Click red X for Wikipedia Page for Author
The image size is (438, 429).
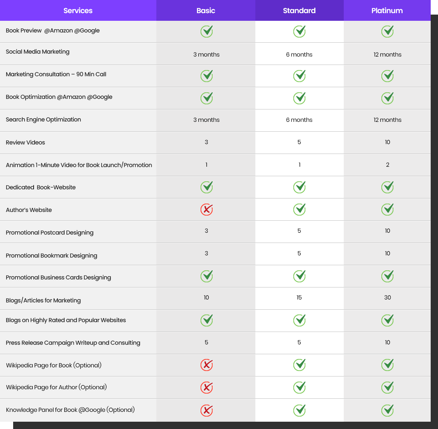click(206, 387)
